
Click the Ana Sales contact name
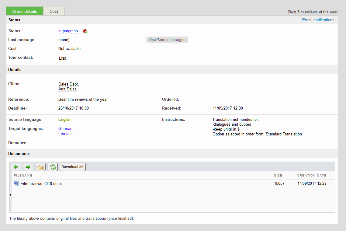pyautogui.click(x=67, y=89)
